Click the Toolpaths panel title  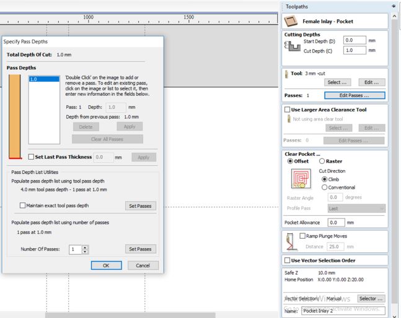[x=297, y=6]
